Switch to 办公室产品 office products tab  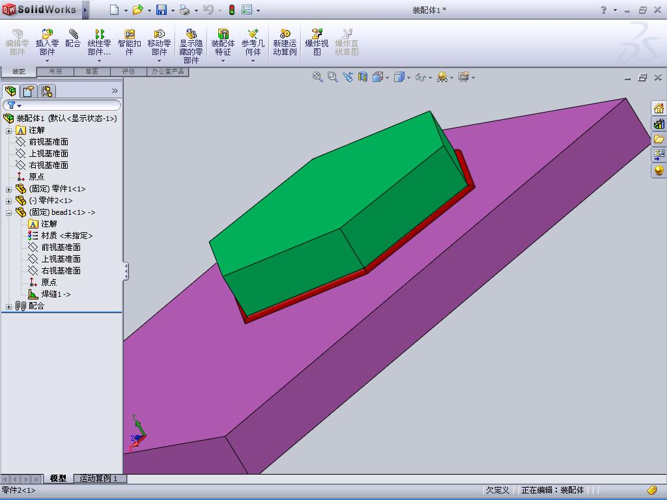tap(167, 72)
